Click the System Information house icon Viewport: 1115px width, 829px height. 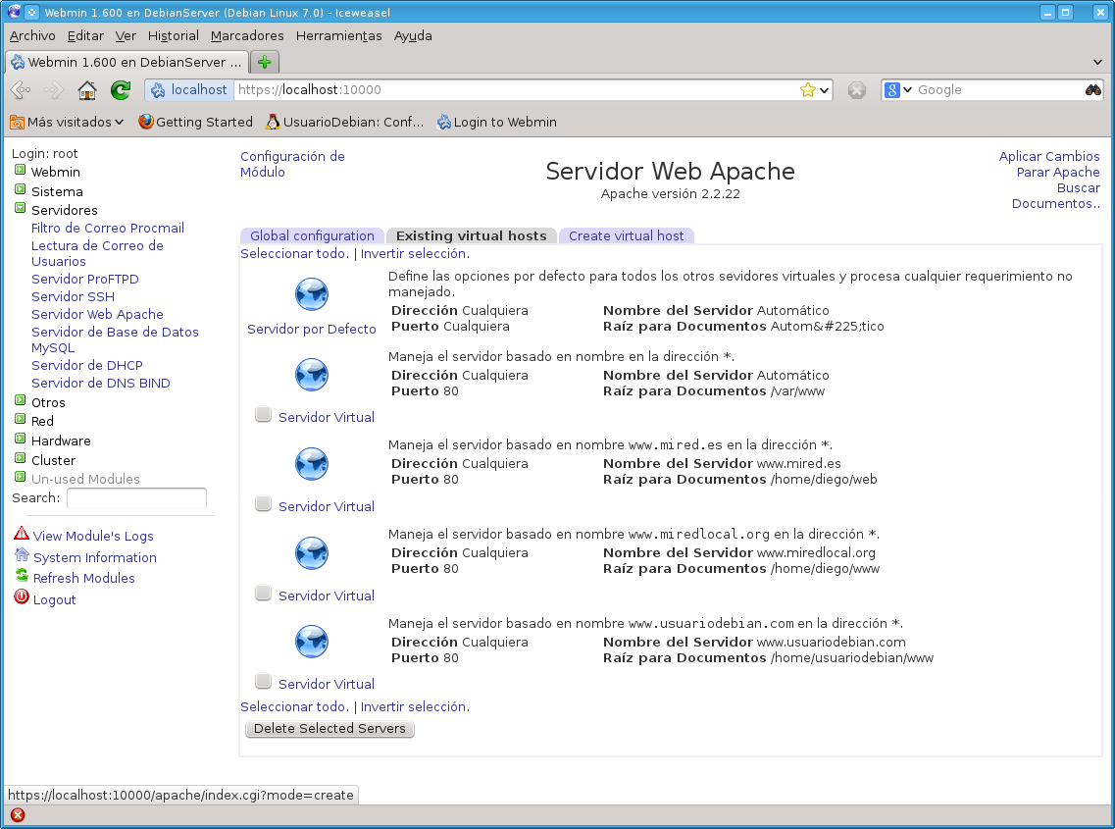22,555
